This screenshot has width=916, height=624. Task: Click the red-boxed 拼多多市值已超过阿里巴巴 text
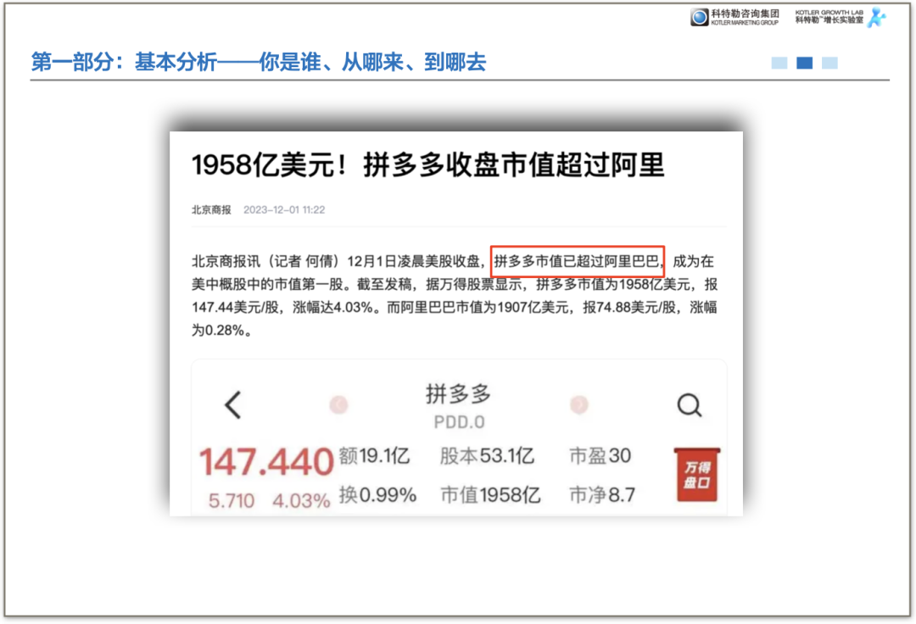coord(578,260)
